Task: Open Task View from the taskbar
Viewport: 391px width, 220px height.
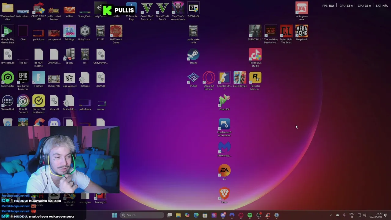Action: pyautogui.click(x=170, y=215)
